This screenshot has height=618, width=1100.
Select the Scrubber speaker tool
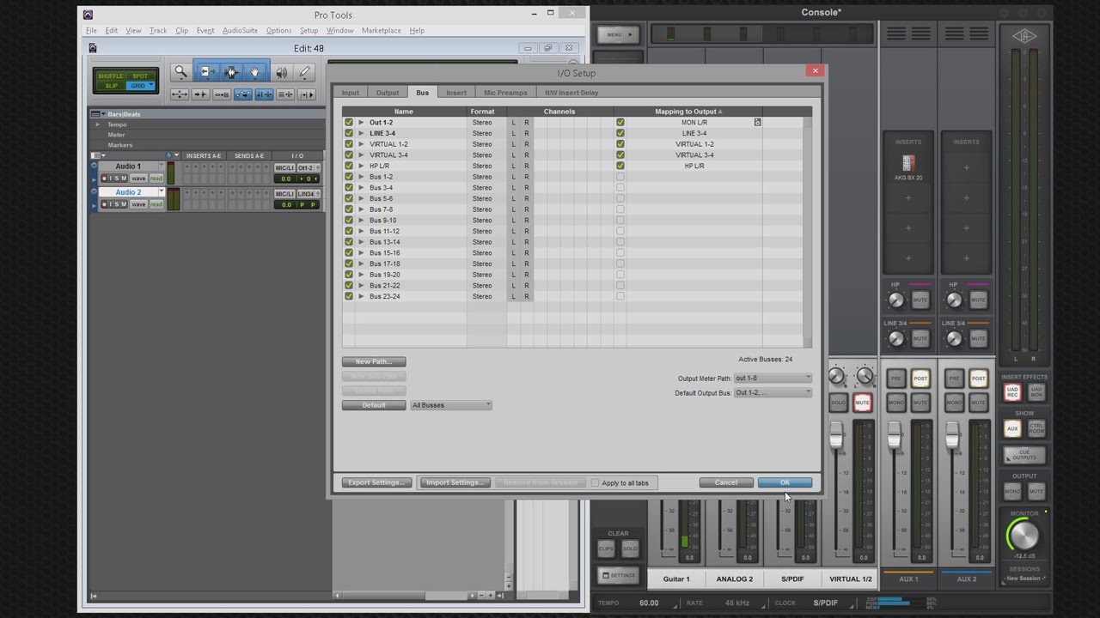282,73
